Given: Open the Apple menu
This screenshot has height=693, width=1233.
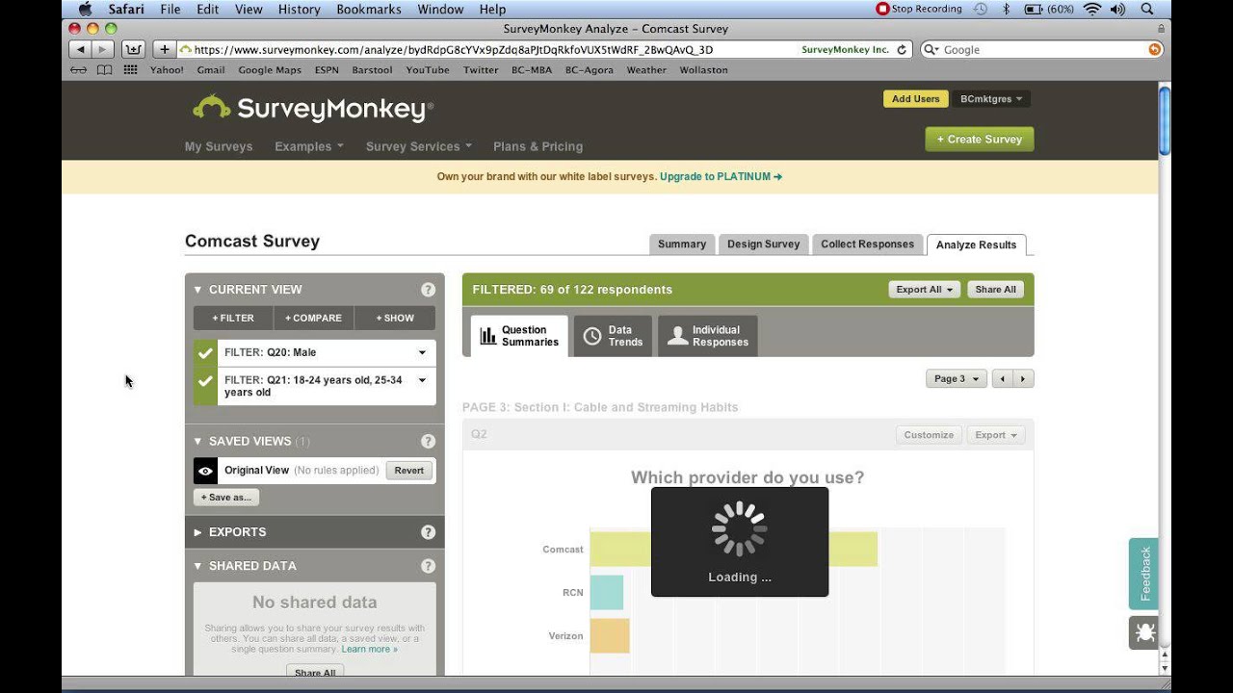Looking at the screenshot, I should click(85, 9).
